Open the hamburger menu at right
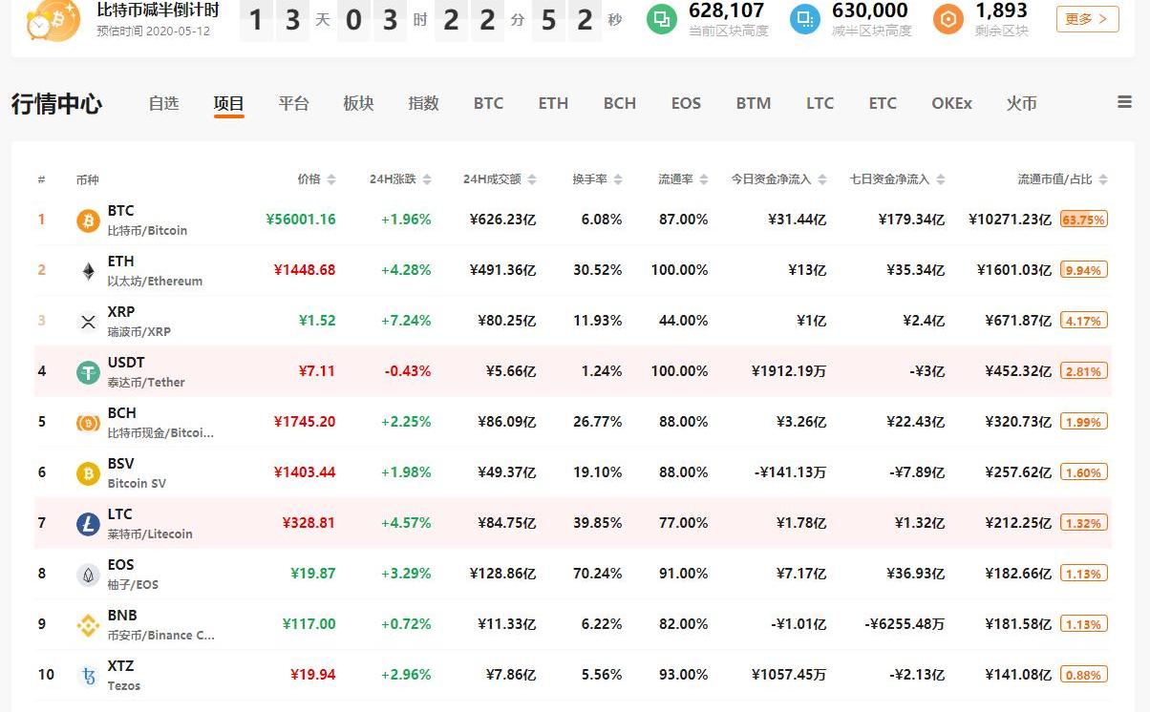Viewport: 1150px width, 712px height. click(x=1124, y=102)
